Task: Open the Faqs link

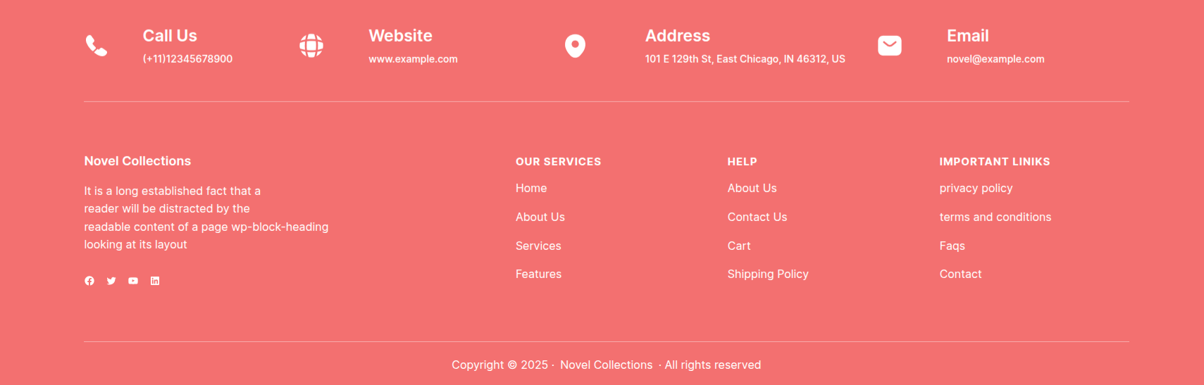Action: (952, 246)
